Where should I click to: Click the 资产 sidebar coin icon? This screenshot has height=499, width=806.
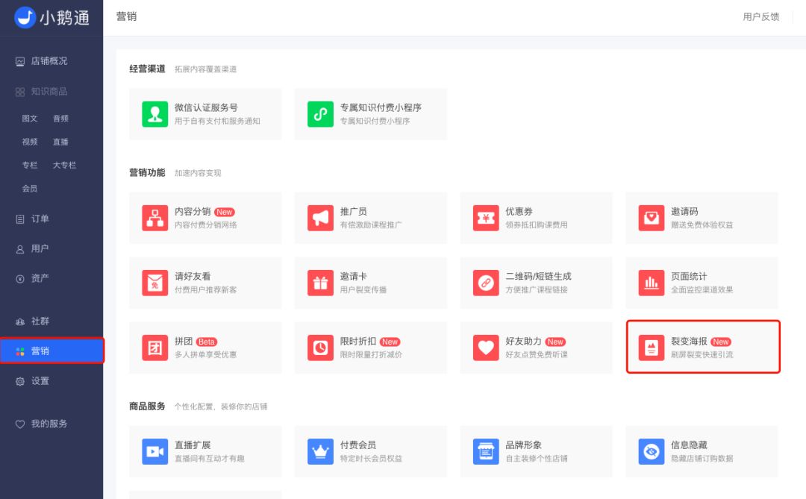tap(20, 278)
